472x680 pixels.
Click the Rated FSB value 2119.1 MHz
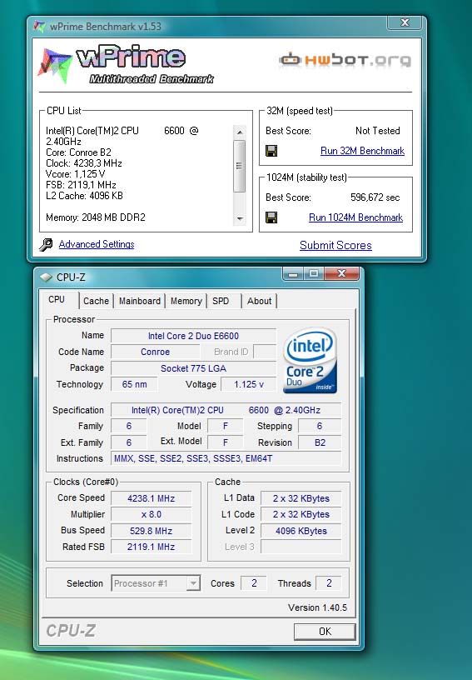coord(152,547)
